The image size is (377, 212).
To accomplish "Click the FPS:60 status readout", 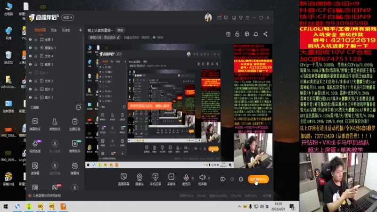I will pos(201,196).
